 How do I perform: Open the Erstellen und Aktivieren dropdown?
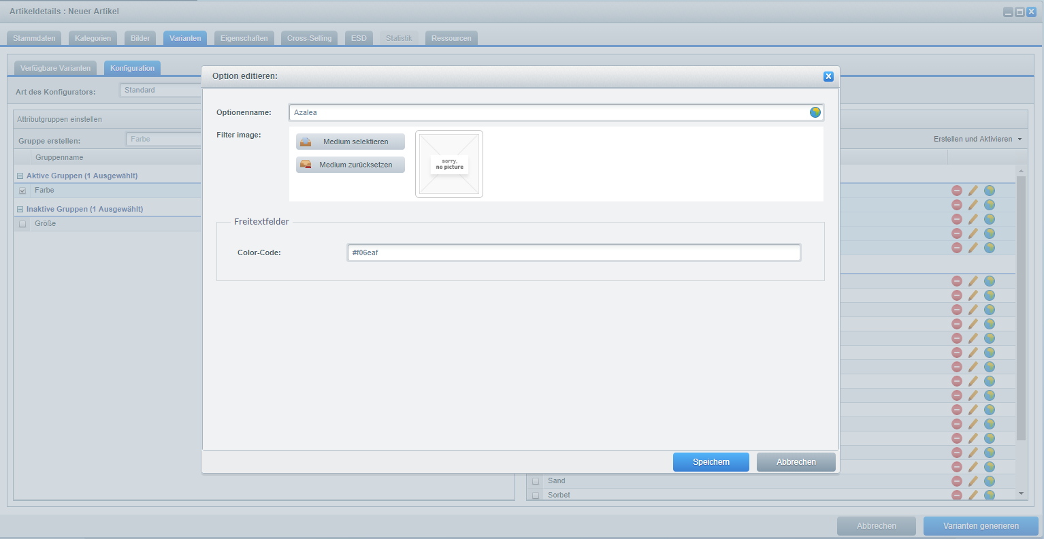(x=977, y=139)
